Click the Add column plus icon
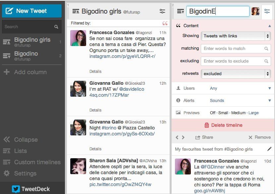The width and height of the screenshot is (275, 194). [x=7, y=72]
